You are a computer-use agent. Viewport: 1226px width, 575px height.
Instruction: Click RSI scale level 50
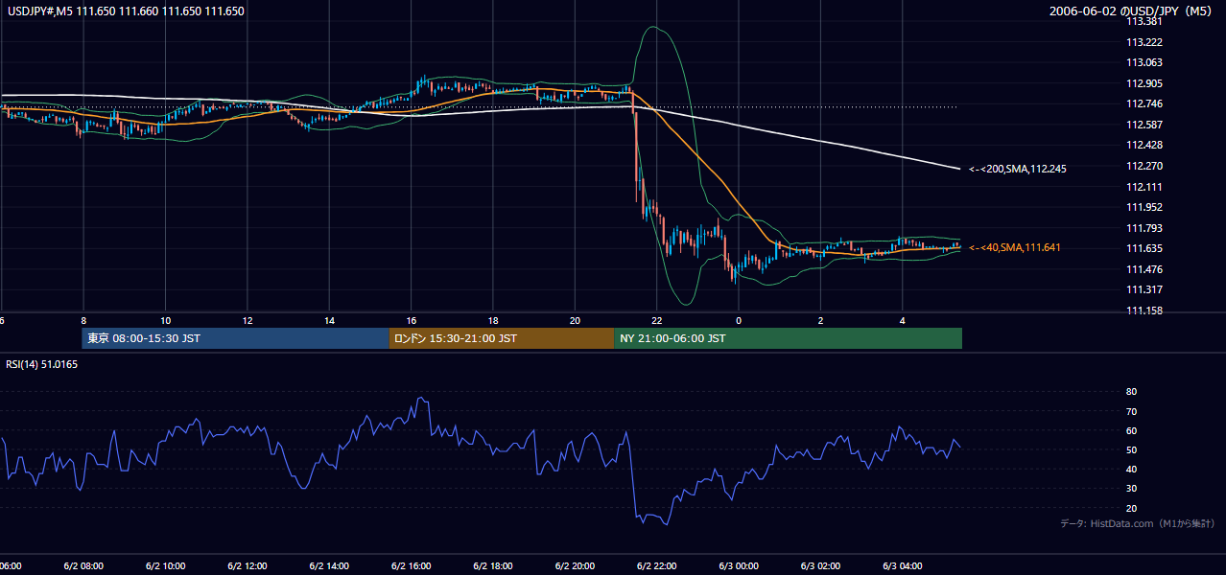click(x=1131, y=449)
